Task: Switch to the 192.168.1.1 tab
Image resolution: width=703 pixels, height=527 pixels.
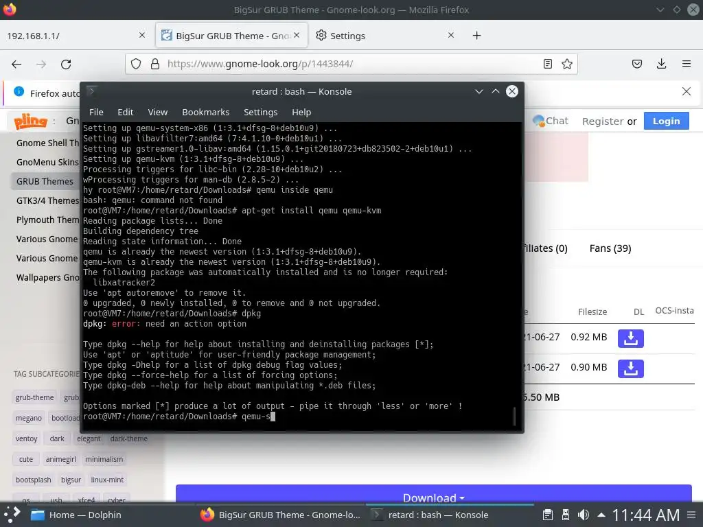Action: [x=76, y=36]
